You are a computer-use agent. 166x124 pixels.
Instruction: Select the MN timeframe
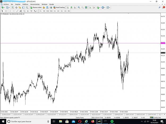point(69,11)
